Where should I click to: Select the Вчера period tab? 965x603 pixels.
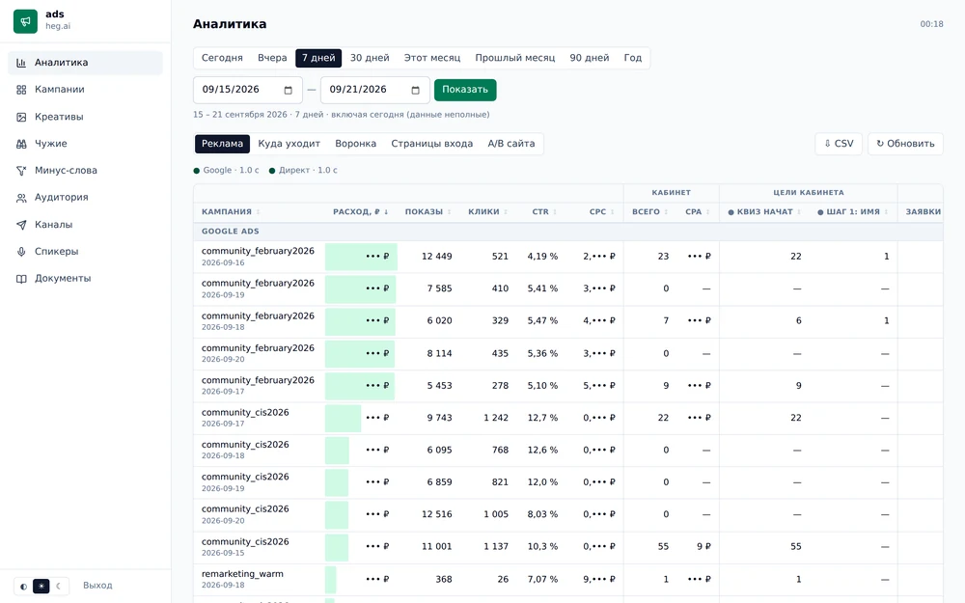(272, 58)
